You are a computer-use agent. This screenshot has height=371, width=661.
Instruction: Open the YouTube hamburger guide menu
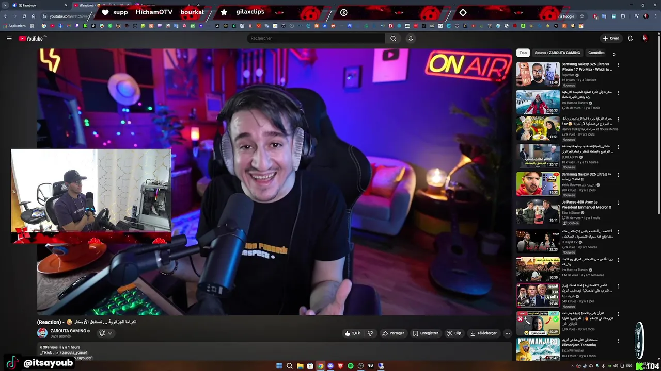[x=9, y=38]
